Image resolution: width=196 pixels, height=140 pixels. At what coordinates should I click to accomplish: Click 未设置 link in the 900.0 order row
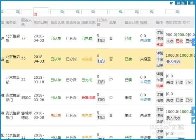pyautogui.click(x=145, y=40)
